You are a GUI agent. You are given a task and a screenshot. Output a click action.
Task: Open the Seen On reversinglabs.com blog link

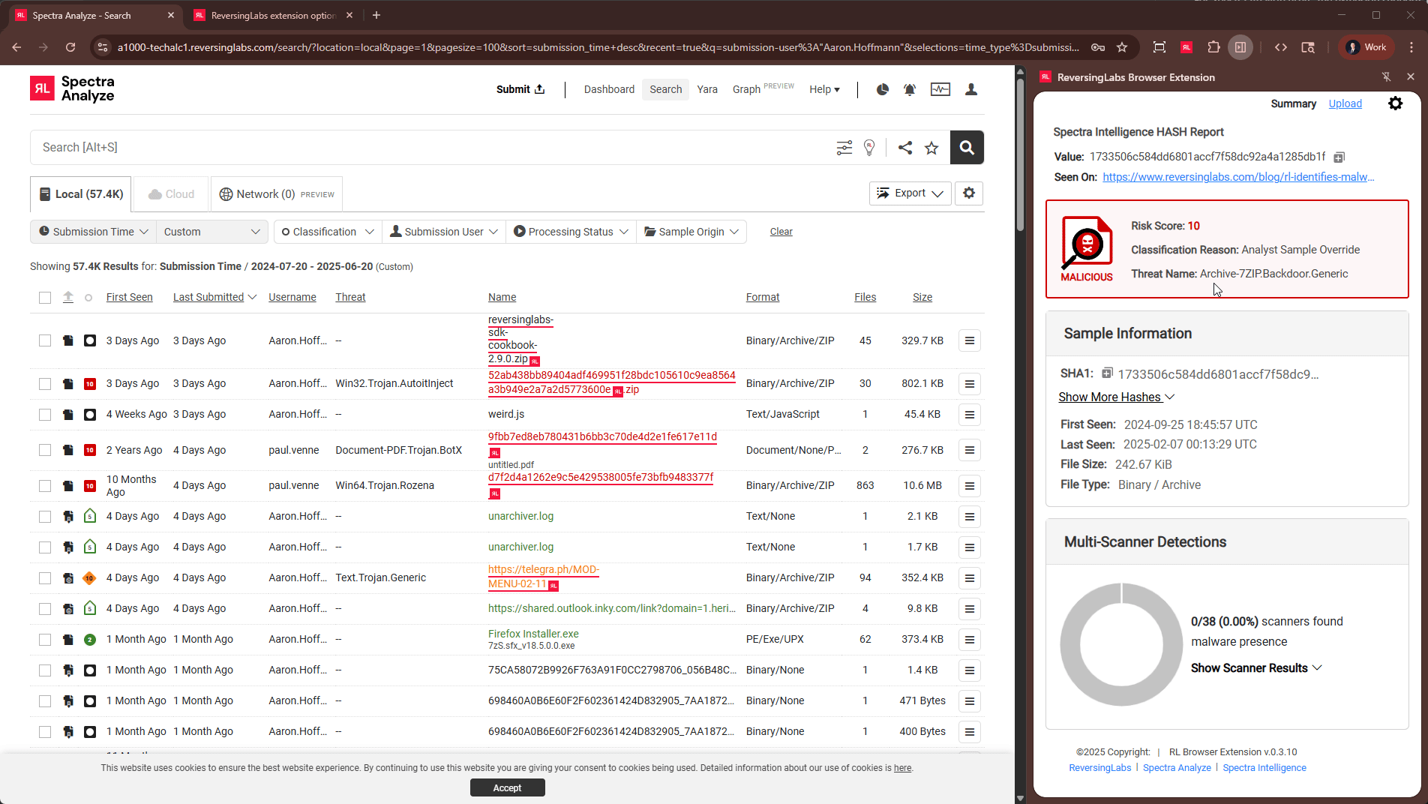tap(1238, 177)
